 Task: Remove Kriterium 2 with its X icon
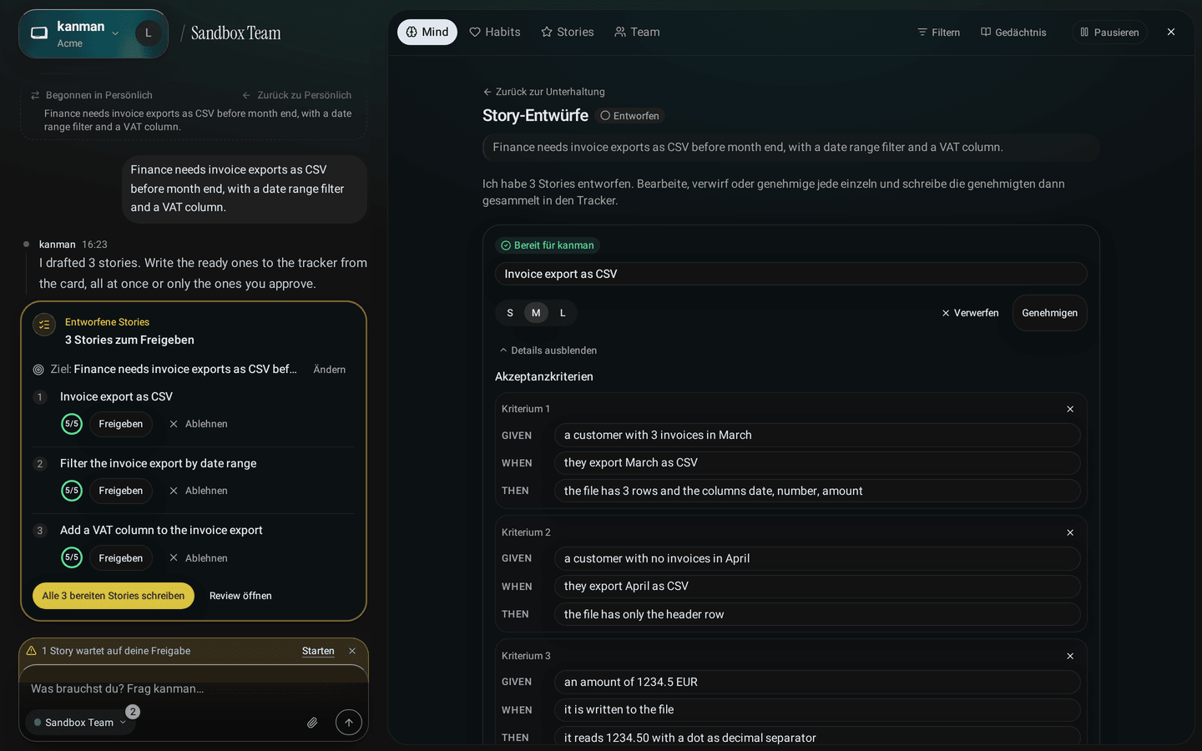click(1070, 532)
